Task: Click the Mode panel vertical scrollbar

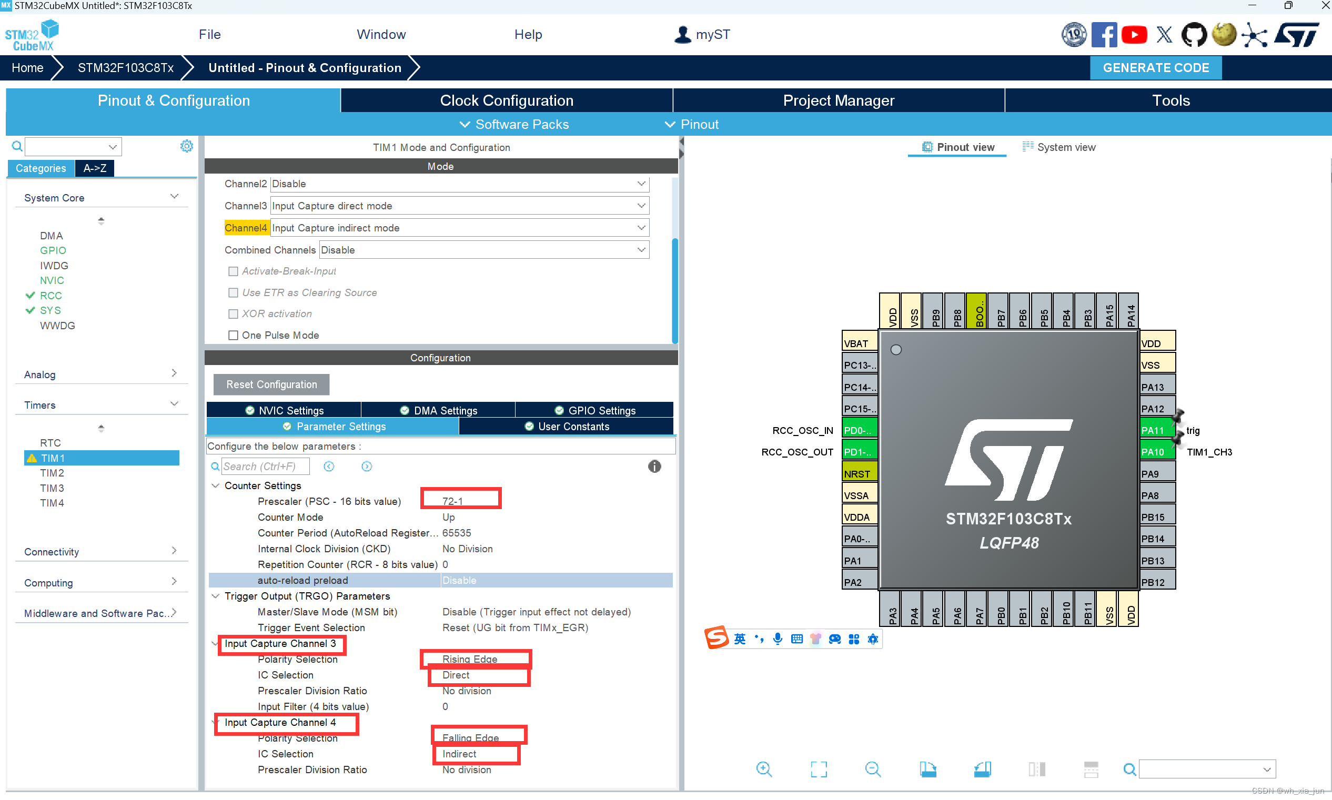Action: (x=674, y=291)
